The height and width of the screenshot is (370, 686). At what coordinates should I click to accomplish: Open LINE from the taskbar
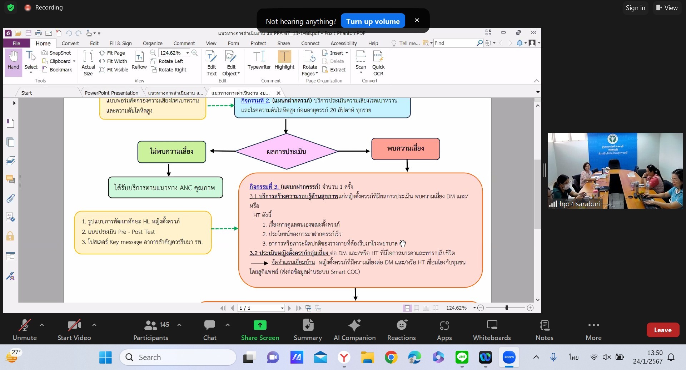click(x=462, y=357)
